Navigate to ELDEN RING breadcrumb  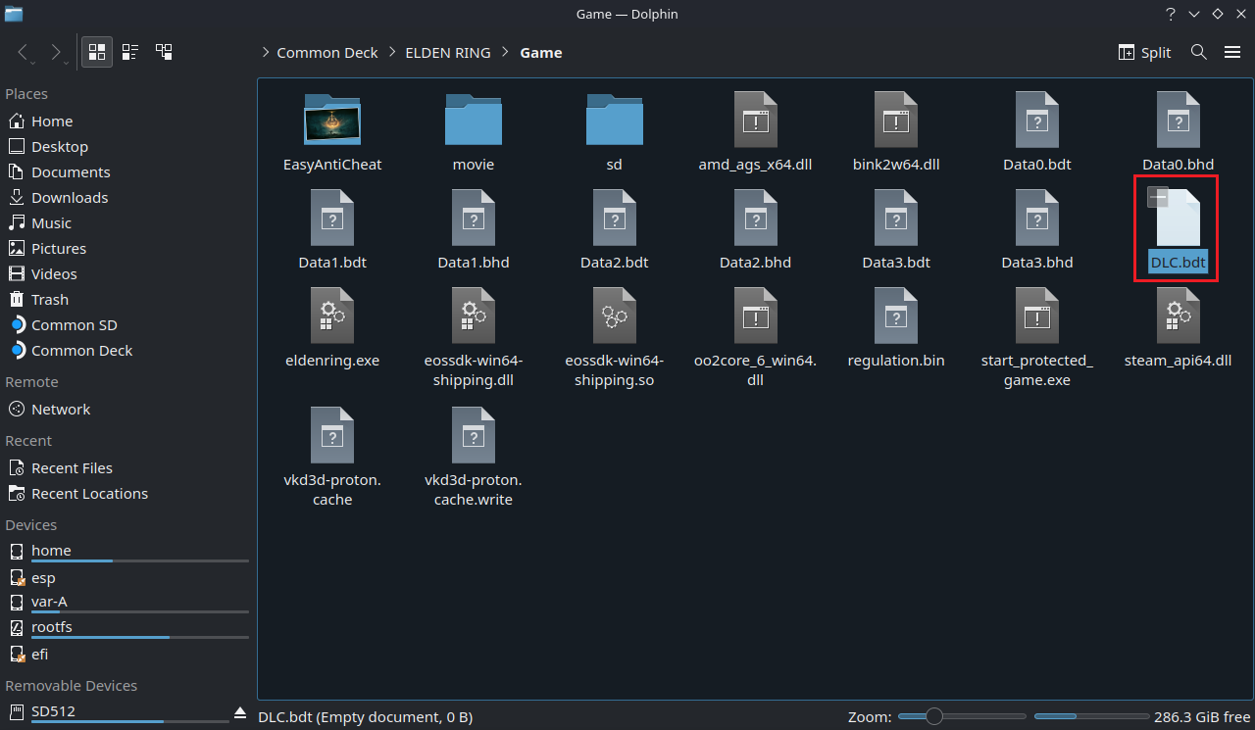pos(448,53)
